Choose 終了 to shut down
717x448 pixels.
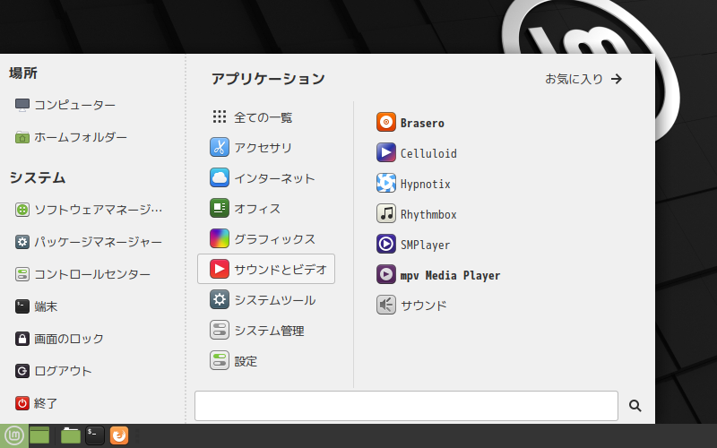coord(36,403)
